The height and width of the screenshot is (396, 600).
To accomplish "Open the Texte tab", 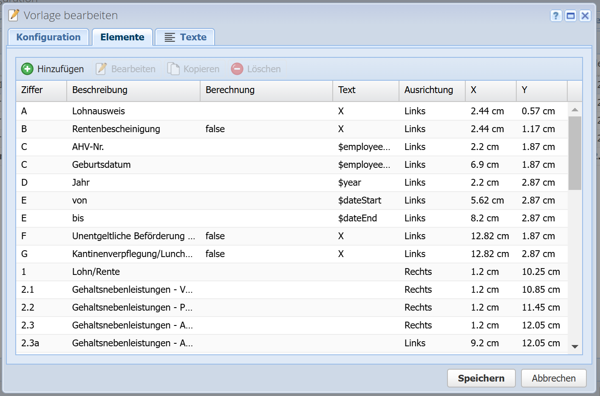I will 185,37.
